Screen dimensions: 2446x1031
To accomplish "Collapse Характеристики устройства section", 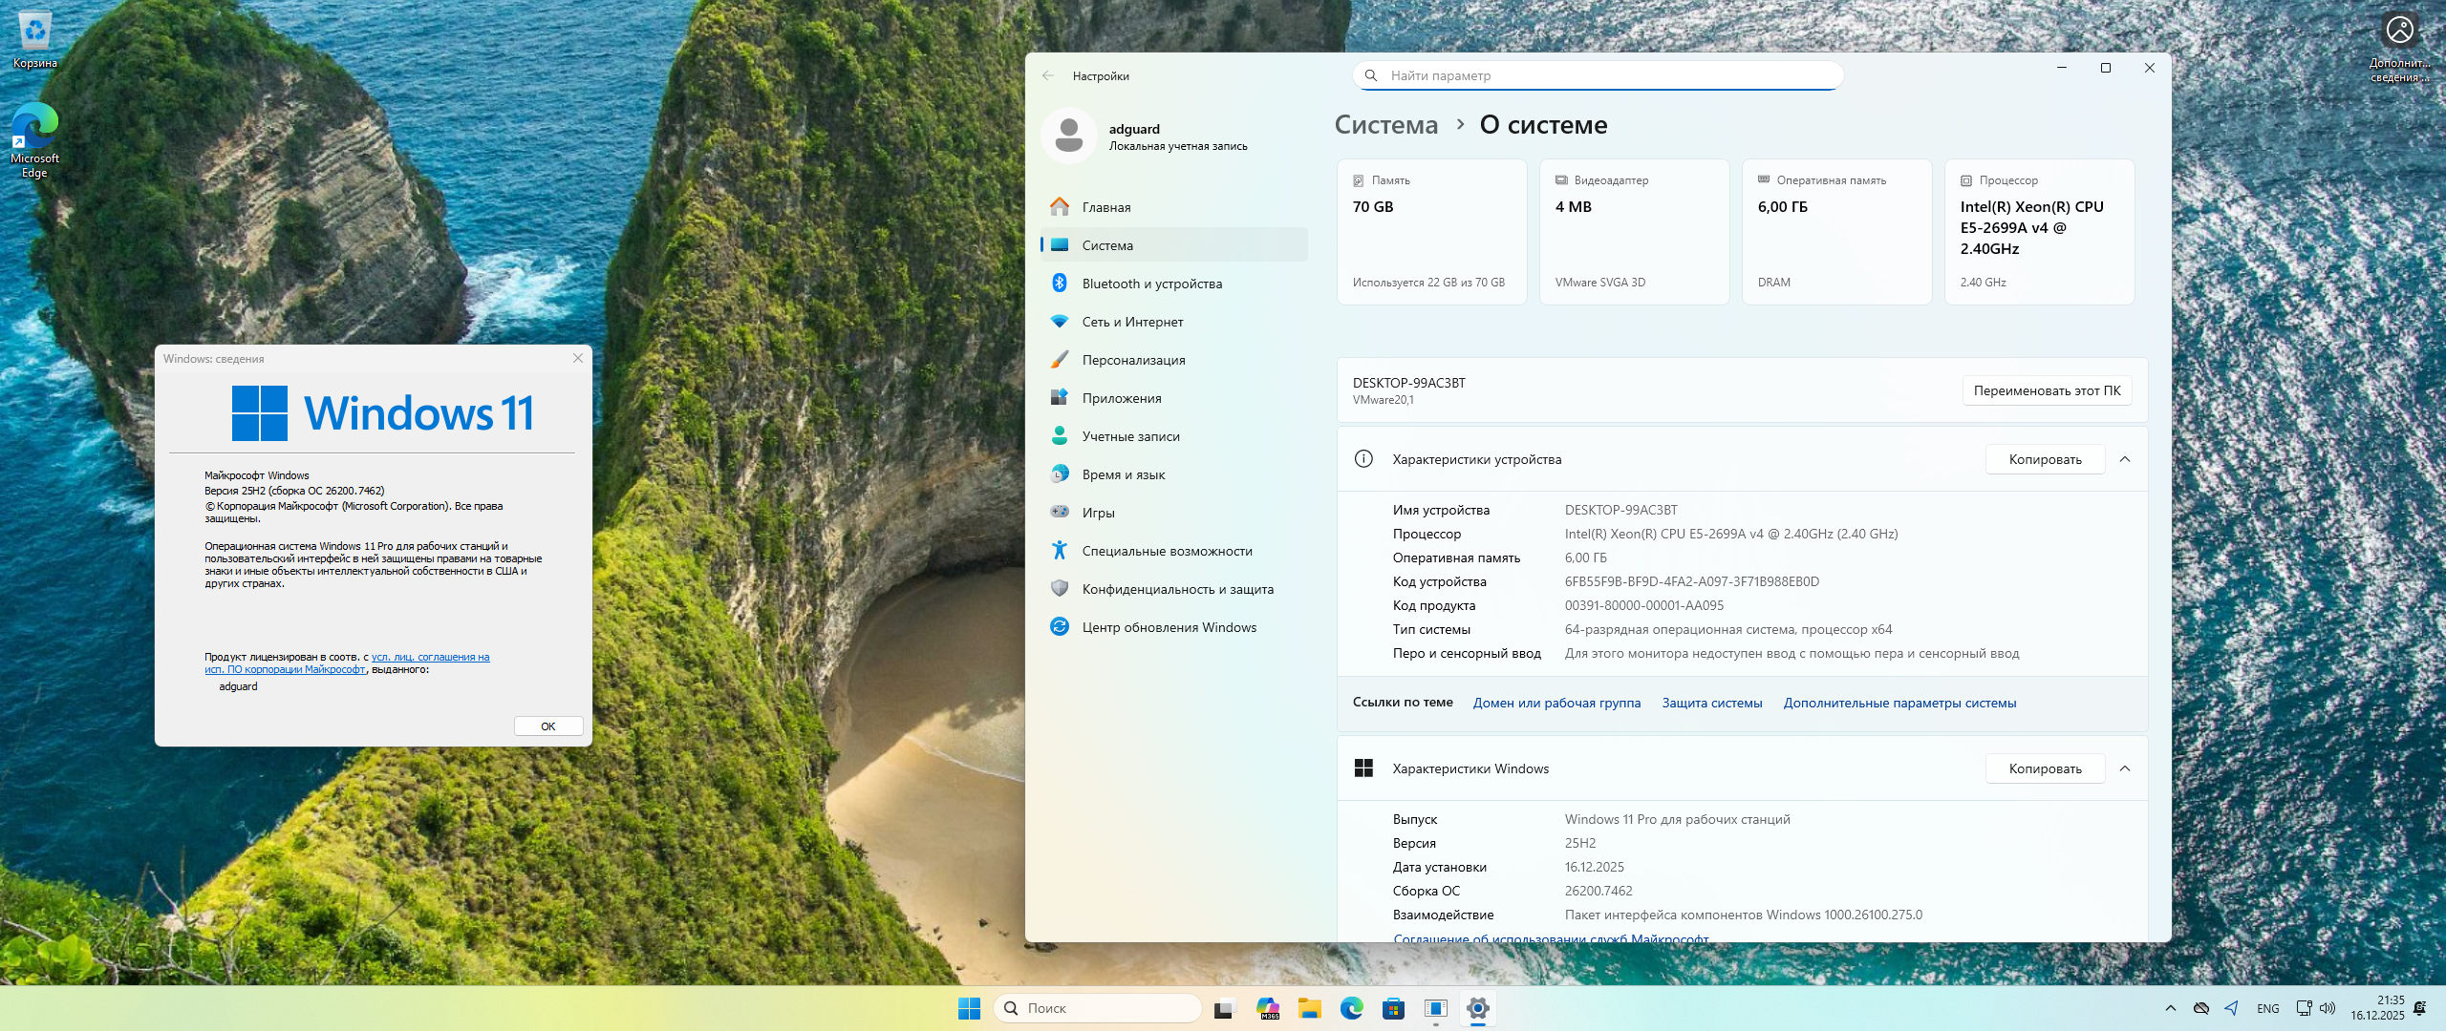I will click(x=2125, y=459).
